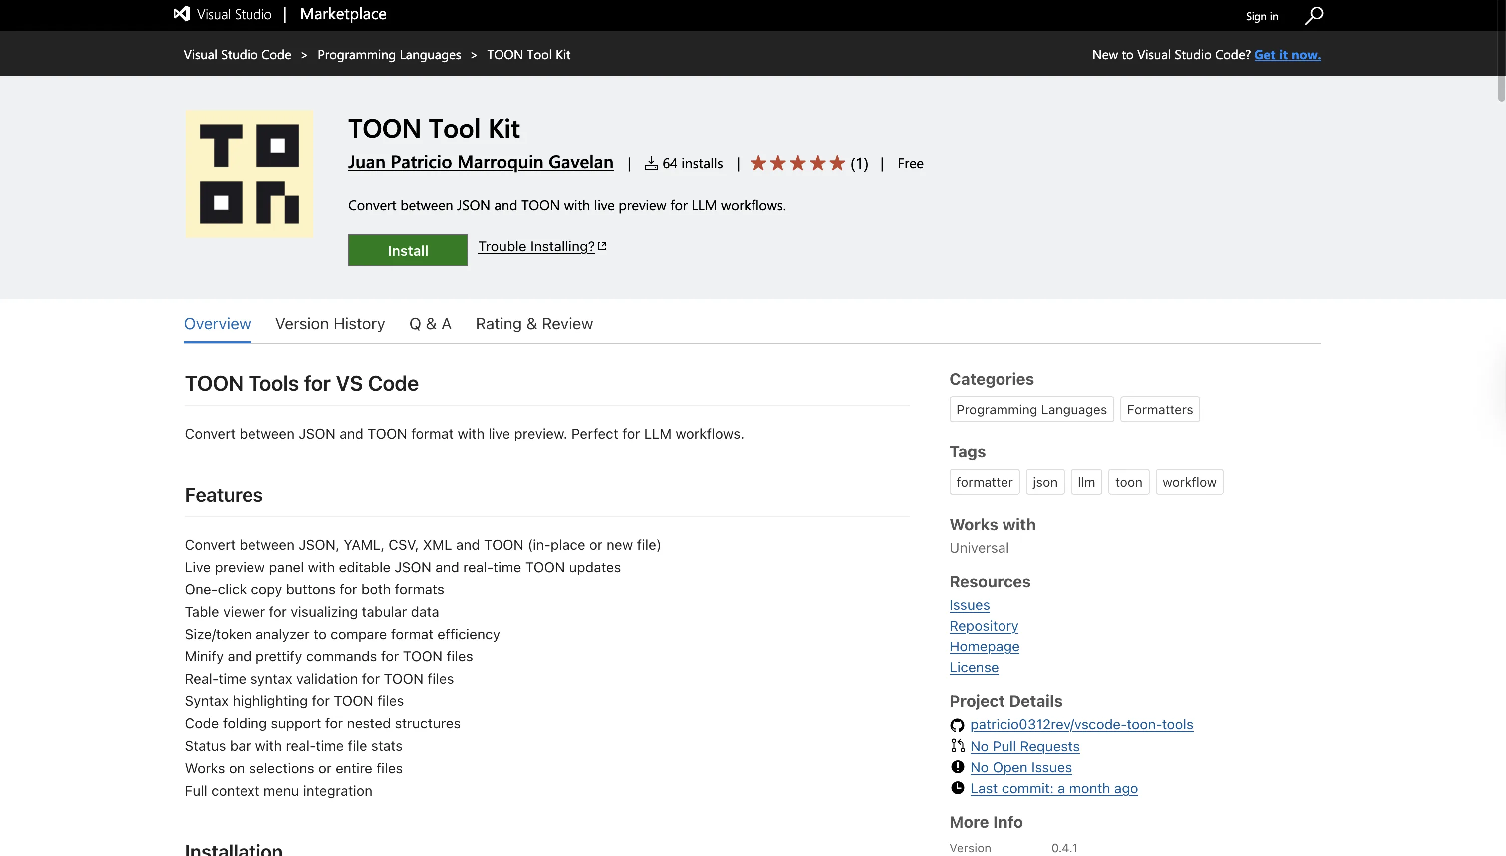The image size is (1506, 856).
Task: Open patricio0312rev/vscode-toon-tools repository link
Action: point(1081,725)
